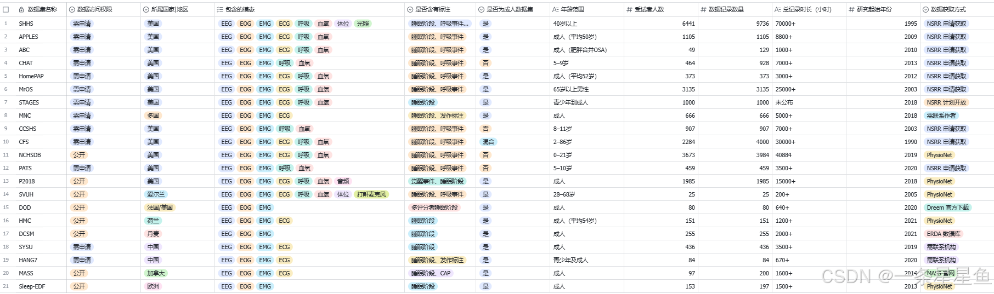Screen dimensions: 994x294
Task: Click the 觉醒事件、睡眠阶段 tag for P2018
Action: (x=437, y=181)
